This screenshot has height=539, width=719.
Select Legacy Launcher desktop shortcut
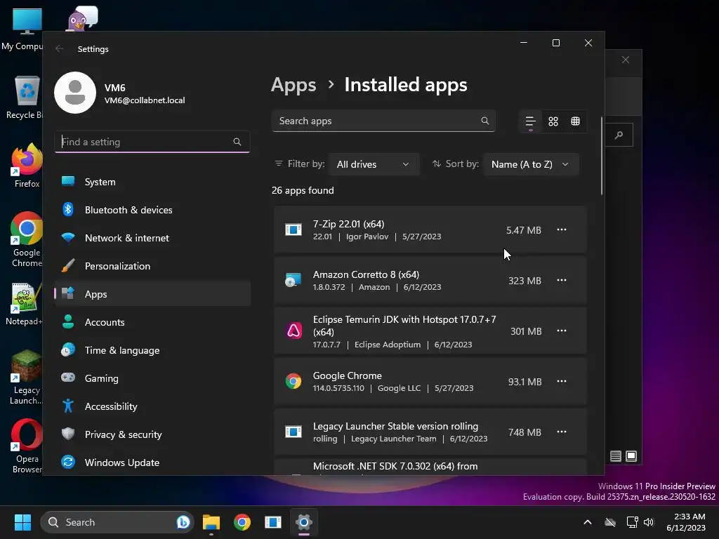(x=26, y=377)
